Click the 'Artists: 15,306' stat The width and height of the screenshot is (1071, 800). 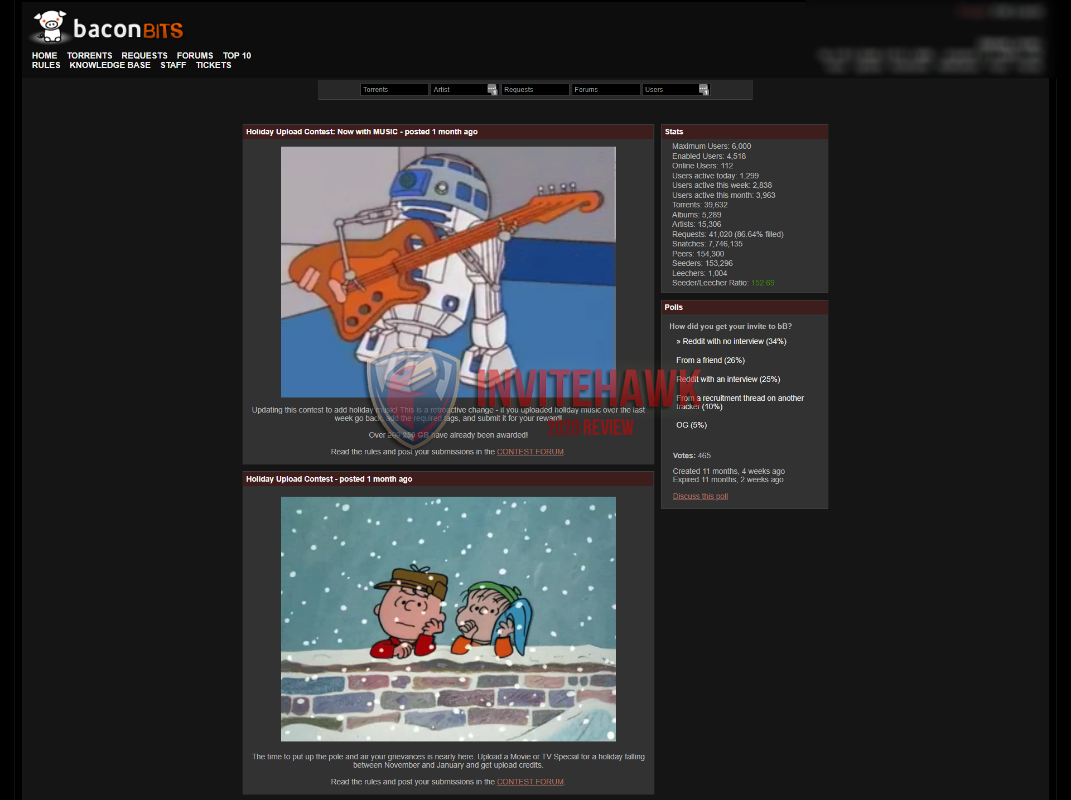697,225
